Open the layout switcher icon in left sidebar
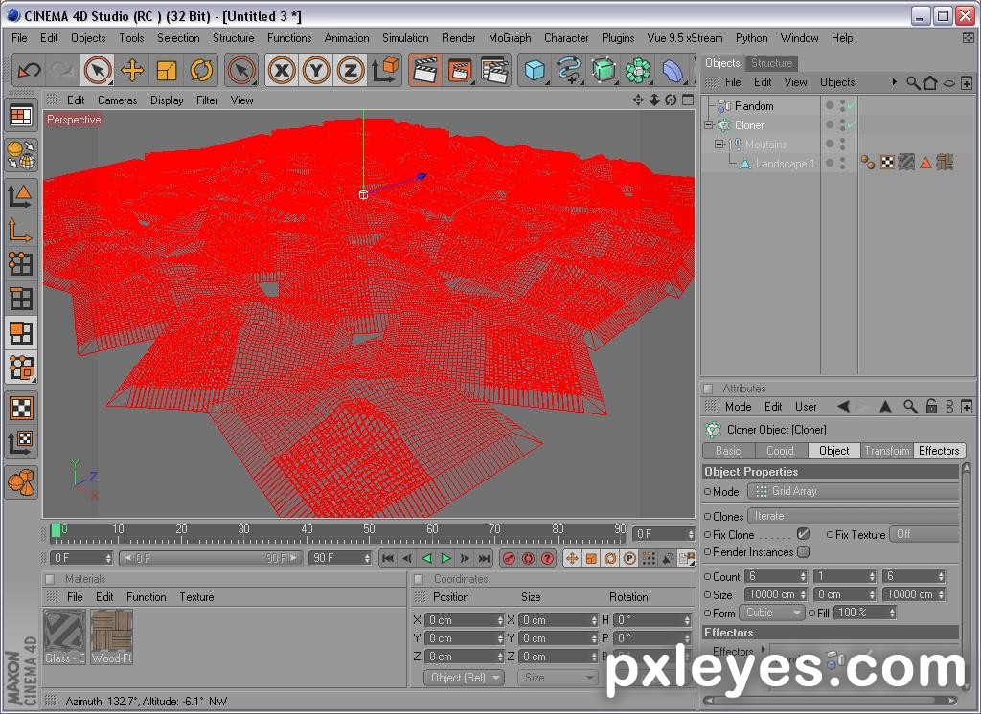 pyautogui.click(x=21, y=117)
